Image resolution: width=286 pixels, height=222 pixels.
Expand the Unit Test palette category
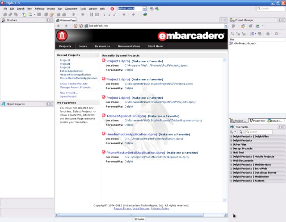tap(231, 153)
